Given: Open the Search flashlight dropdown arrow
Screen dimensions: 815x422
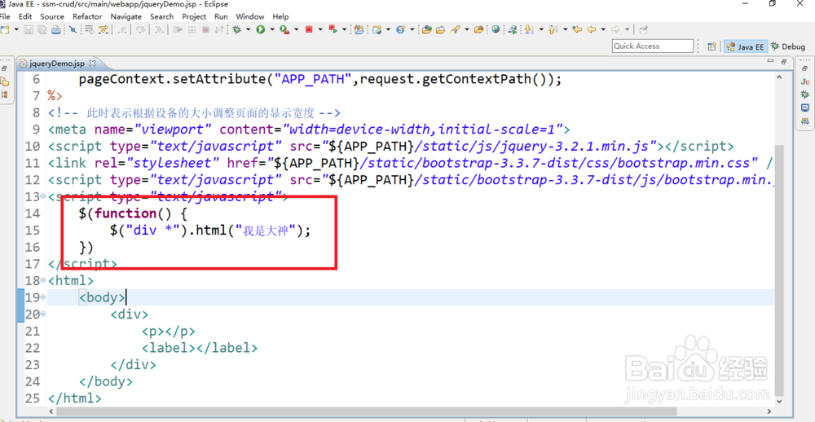Looking at the screenshot, I should click(x=467, y=29).
